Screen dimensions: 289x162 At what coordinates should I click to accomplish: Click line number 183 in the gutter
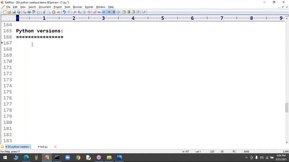click(x=8, y=140)
